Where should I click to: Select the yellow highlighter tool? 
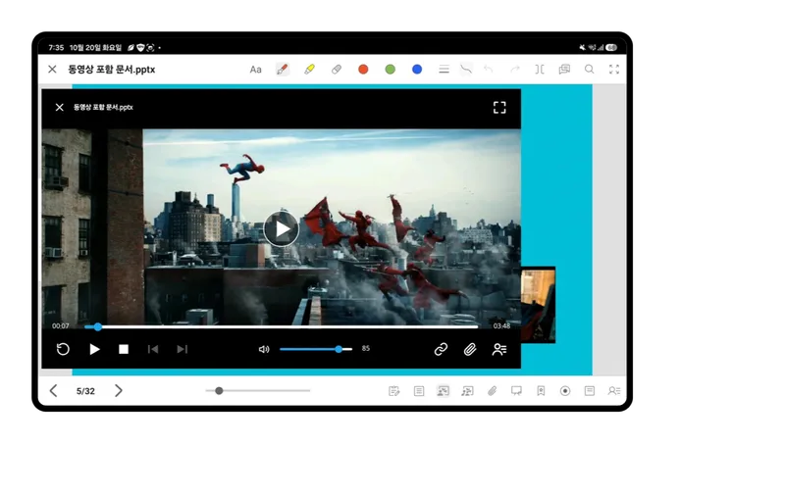(309, 69)
